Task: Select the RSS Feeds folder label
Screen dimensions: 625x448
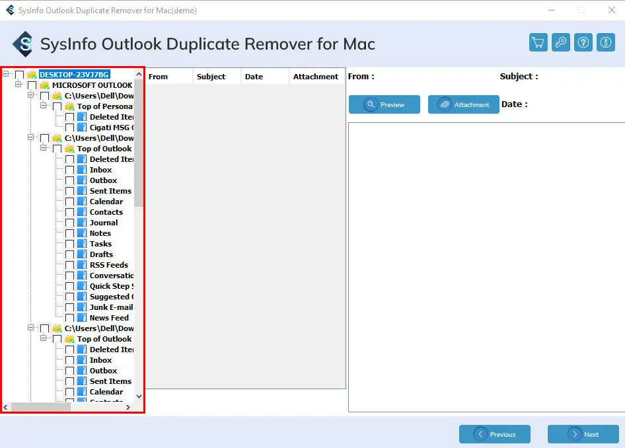Action: (109, 265)
